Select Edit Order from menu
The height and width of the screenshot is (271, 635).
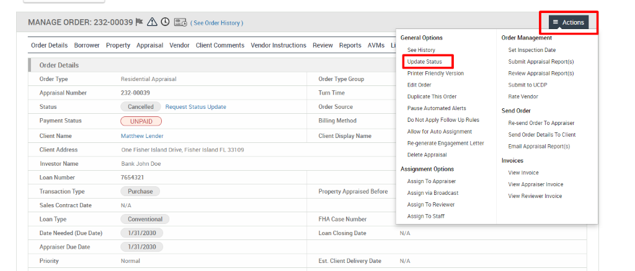point(419,85)
